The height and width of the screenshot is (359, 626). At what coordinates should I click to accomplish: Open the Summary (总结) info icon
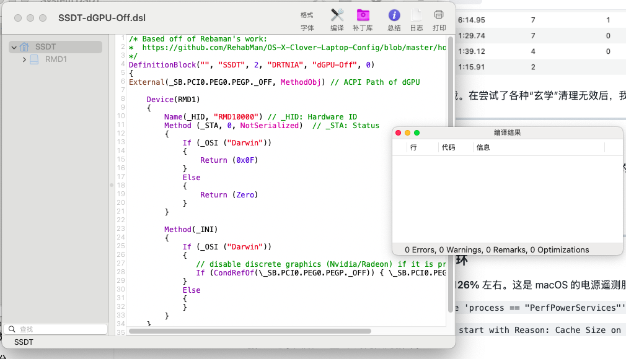(394, 15)
